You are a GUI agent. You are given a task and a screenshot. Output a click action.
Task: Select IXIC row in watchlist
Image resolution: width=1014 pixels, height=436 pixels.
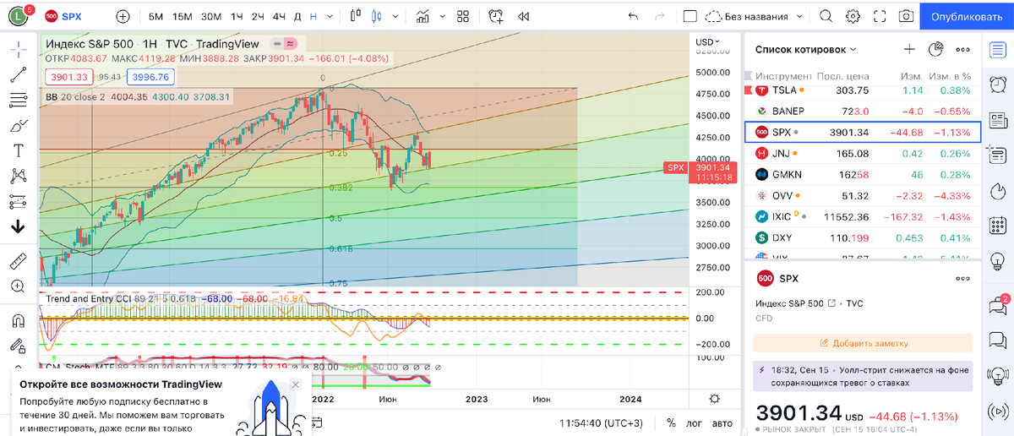click(x=862, y=216)
